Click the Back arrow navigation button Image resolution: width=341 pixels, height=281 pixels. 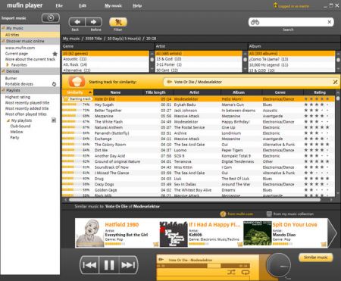coord(77,22)
